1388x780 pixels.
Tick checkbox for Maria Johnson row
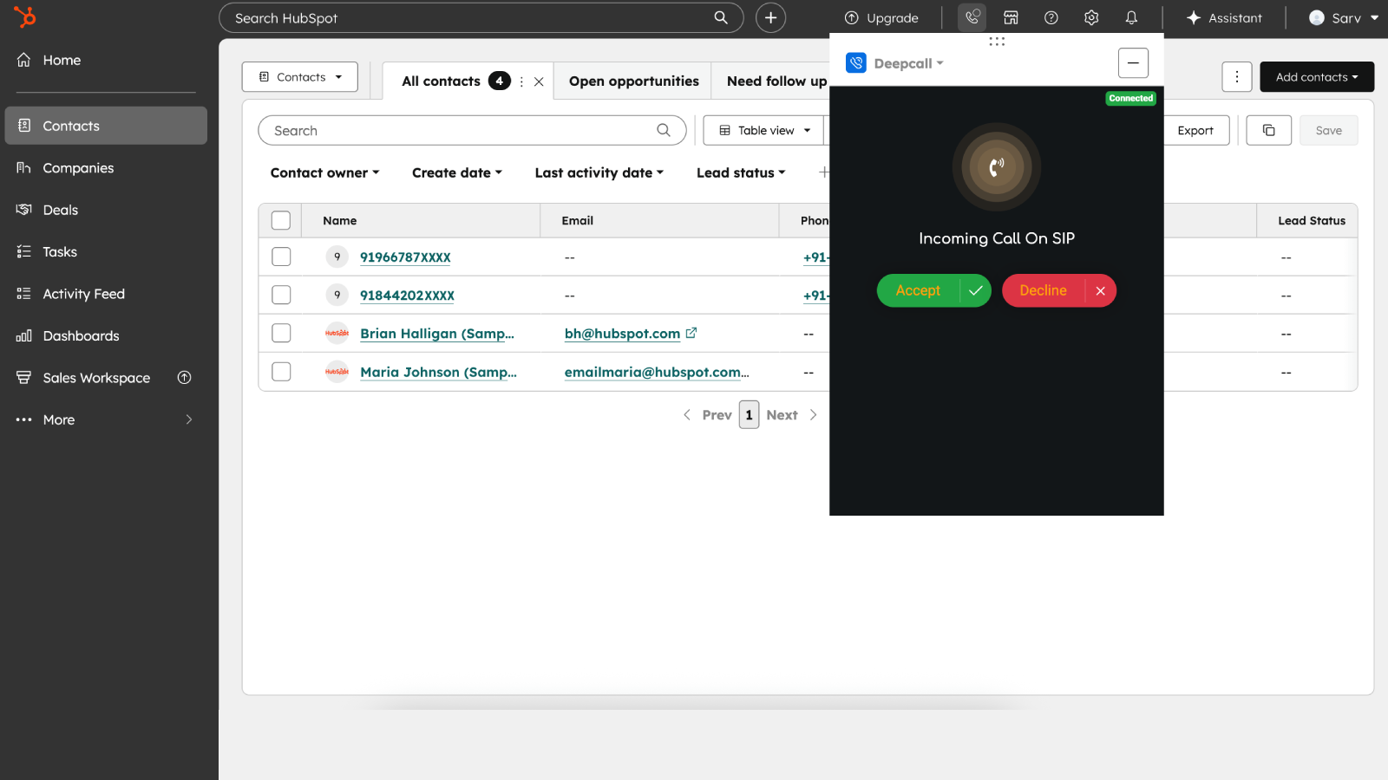(281, 371)
